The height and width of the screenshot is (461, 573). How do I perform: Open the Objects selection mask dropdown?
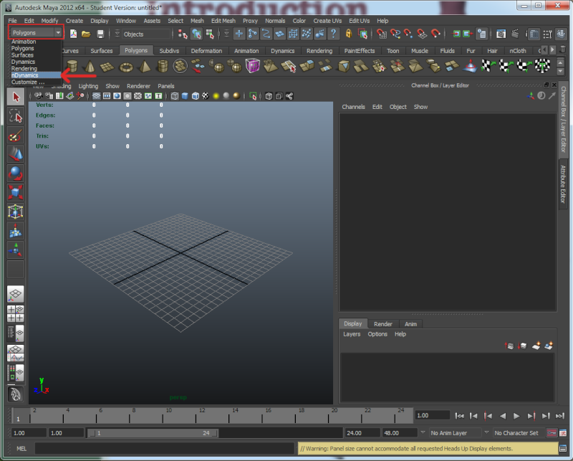pos(146,34)
